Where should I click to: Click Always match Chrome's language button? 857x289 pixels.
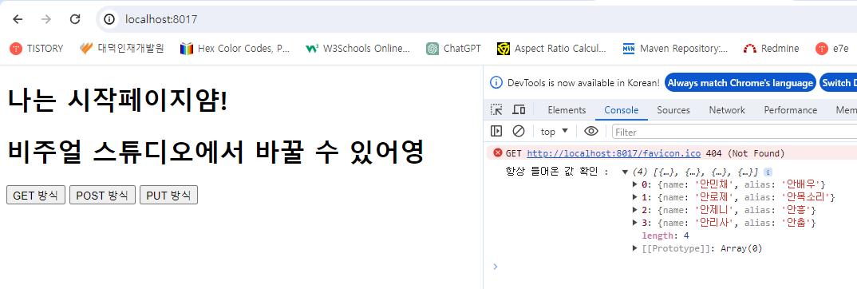coord(740,83)
